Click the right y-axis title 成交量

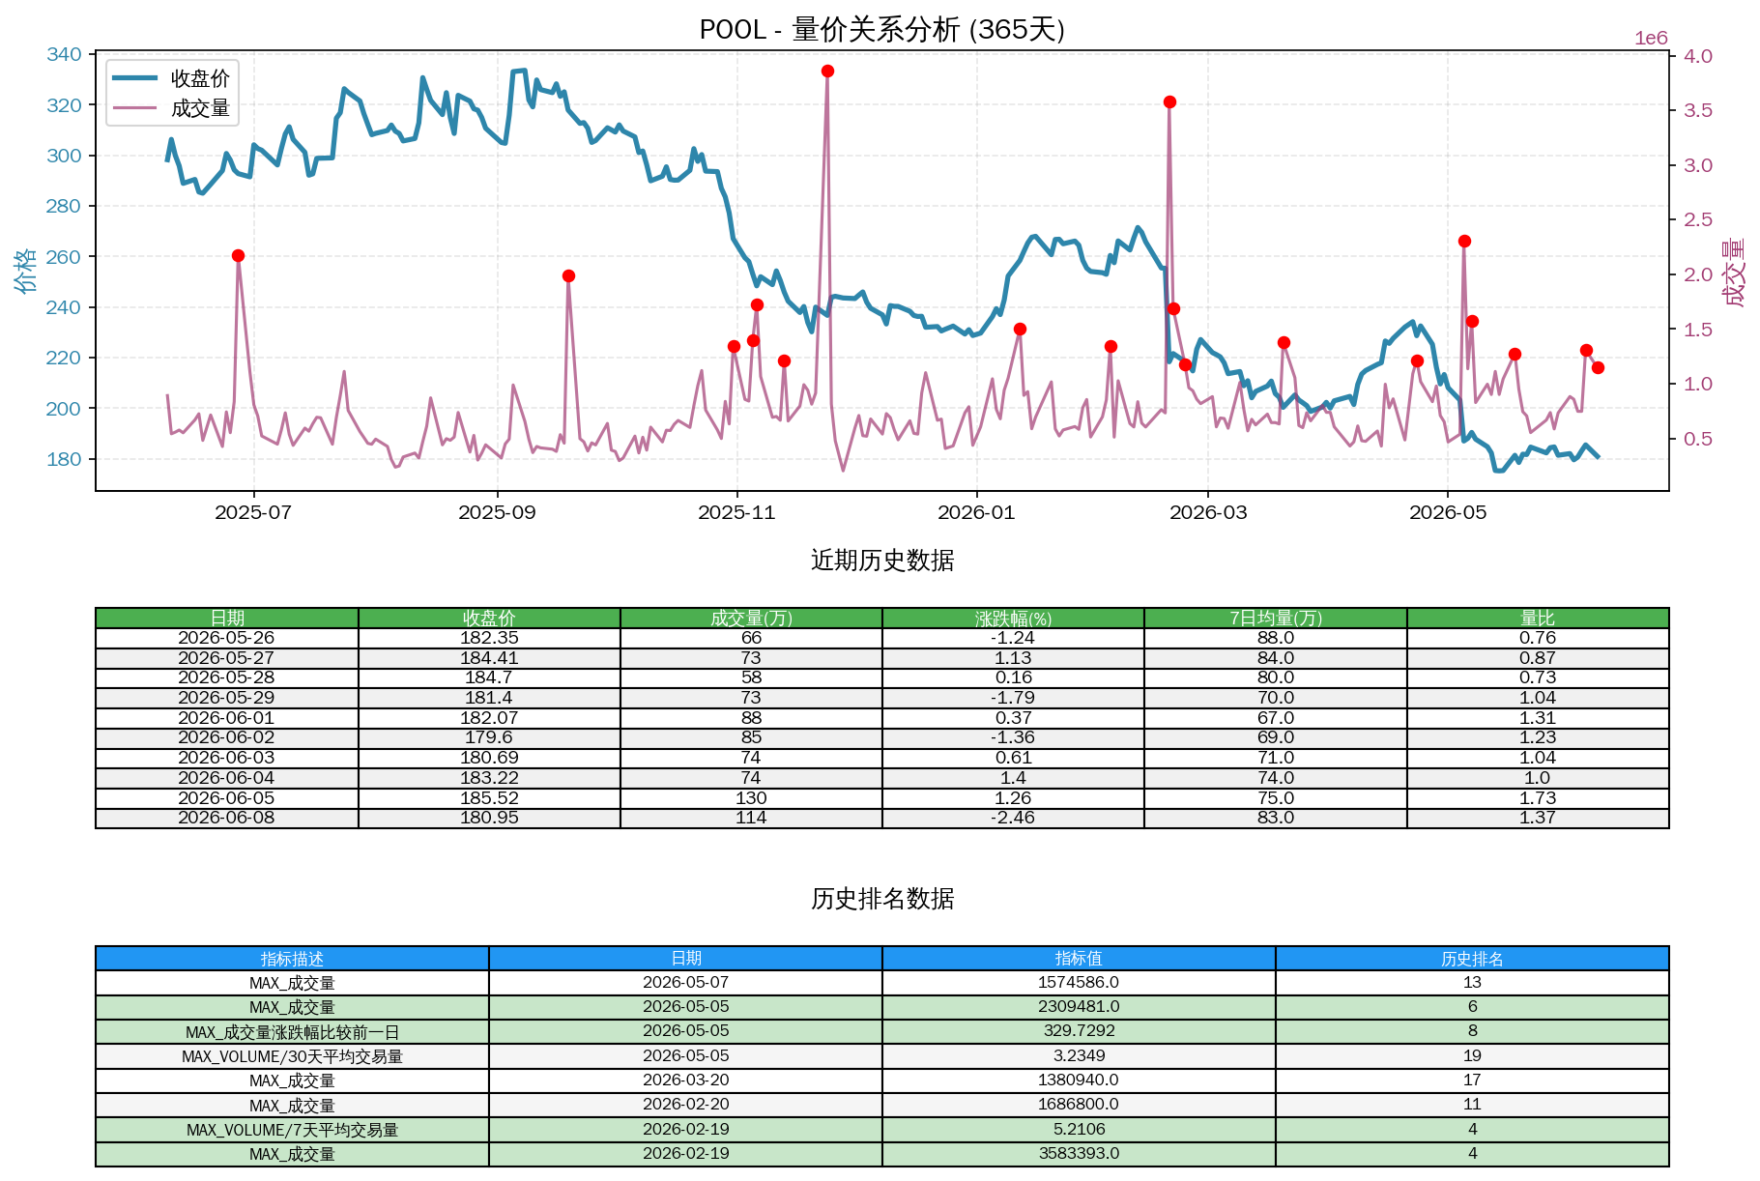click(1734, 273)
